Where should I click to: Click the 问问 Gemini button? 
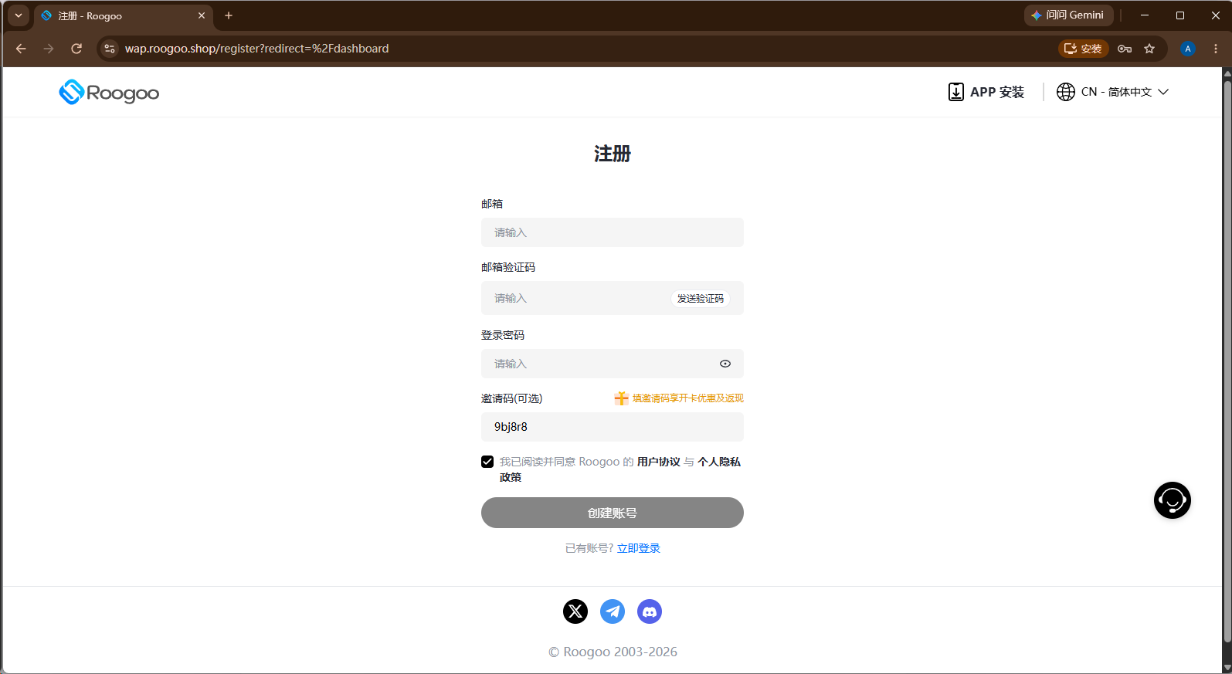pos(1068,15)
